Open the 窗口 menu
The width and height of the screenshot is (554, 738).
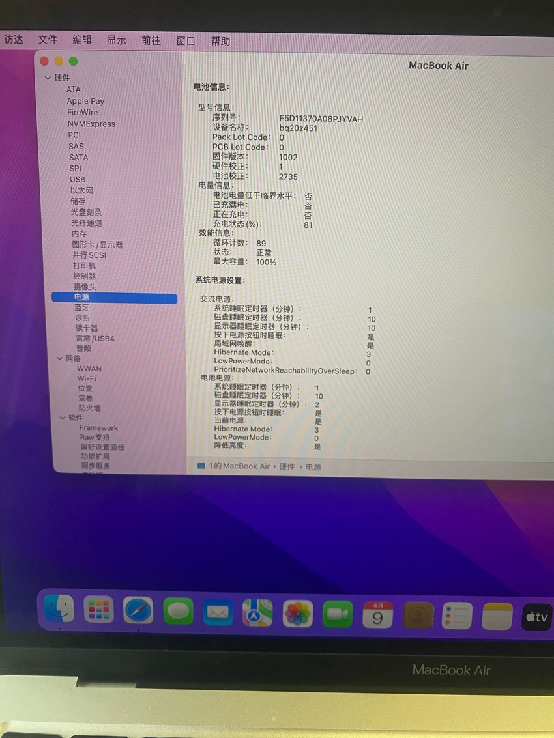[x=186, y=42]
